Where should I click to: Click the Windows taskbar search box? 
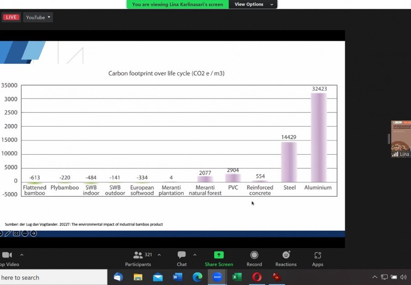click(x=53, y=277)
